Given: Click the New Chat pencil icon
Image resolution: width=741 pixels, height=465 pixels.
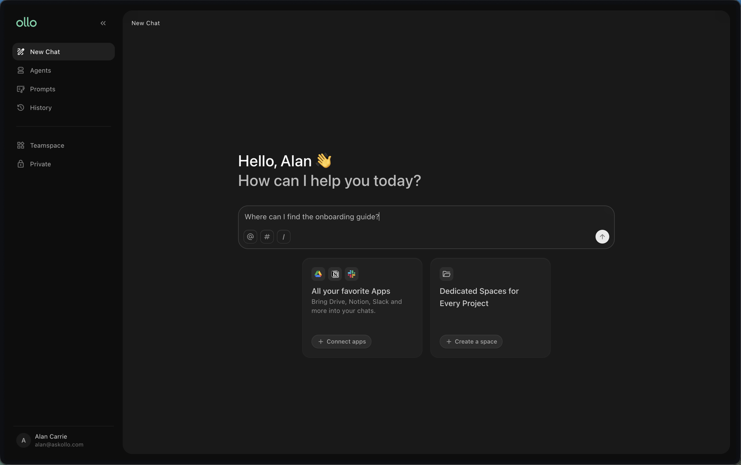Looking at the screenshot, I should pos(21,52).
